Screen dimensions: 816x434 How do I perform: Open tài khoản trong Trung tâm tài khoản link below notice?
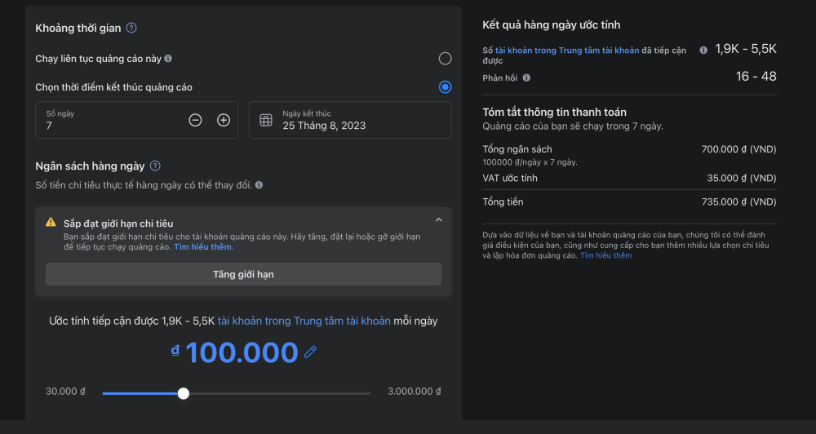304,321
